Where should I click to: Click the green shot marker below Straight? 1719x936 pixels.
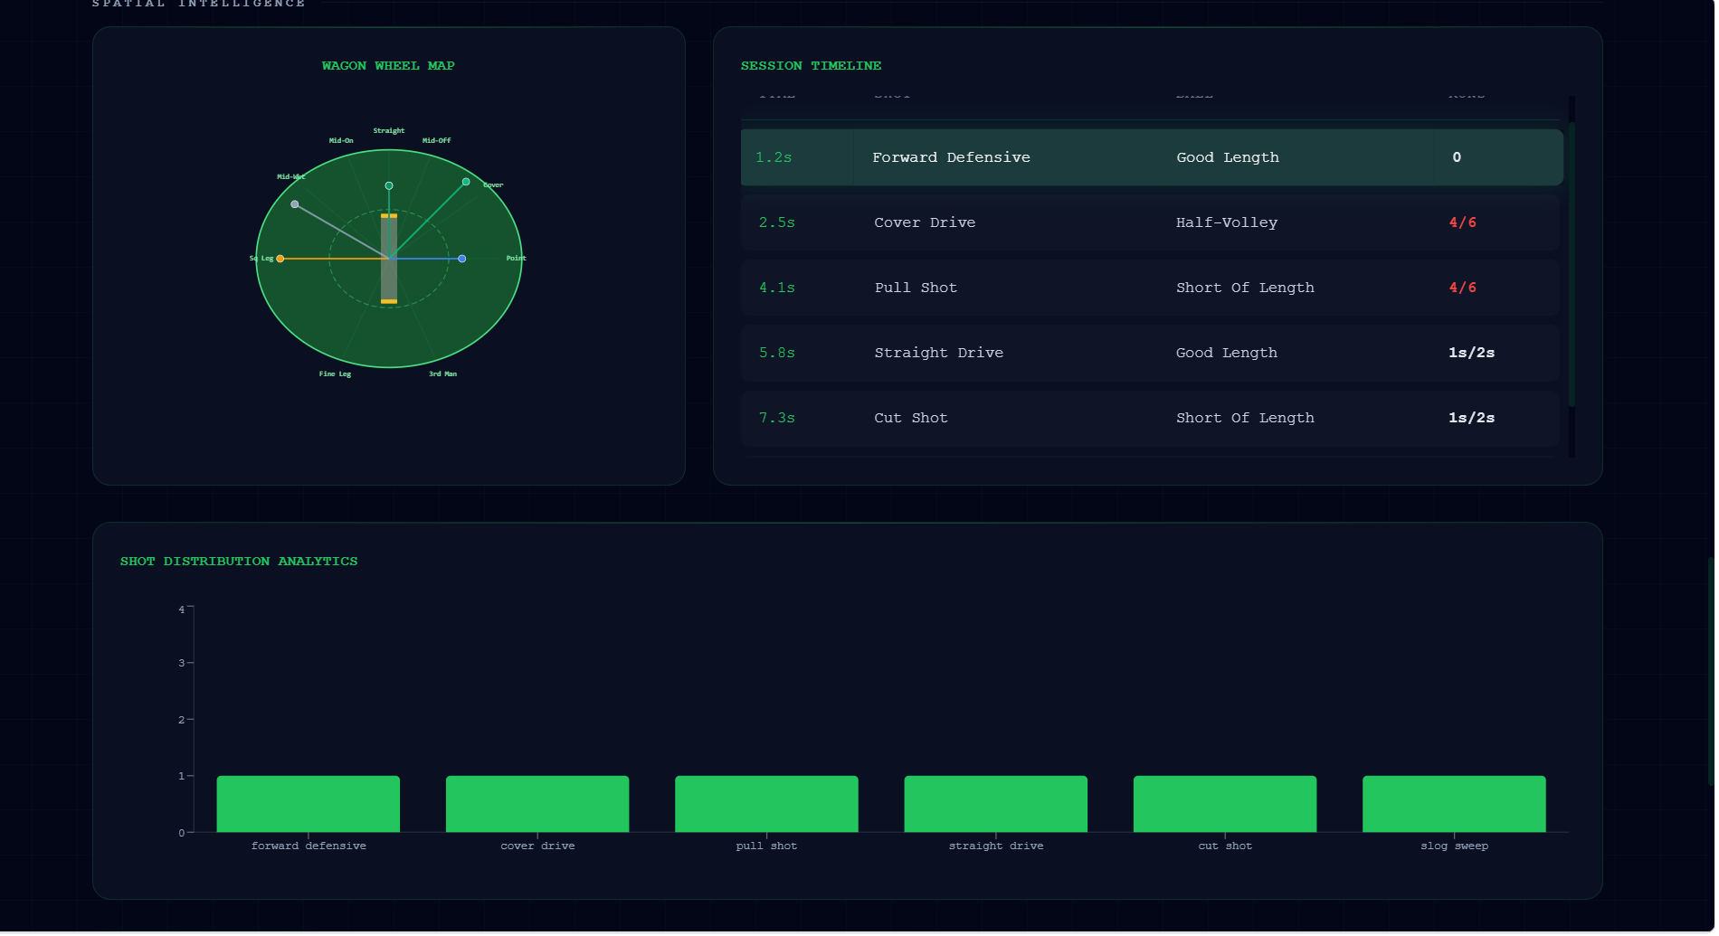[x=389, y=185]
